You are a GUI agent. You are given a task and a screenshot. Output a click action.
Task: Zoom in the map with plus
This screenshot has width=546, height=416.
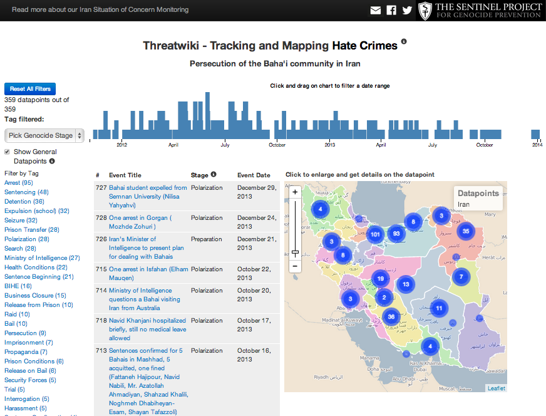pos(295,192)
